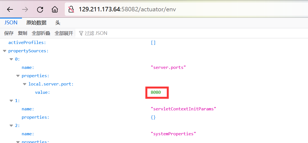Screen dimensions: 308x143
Task: Click the value: key label
Action: click(43, 92)
